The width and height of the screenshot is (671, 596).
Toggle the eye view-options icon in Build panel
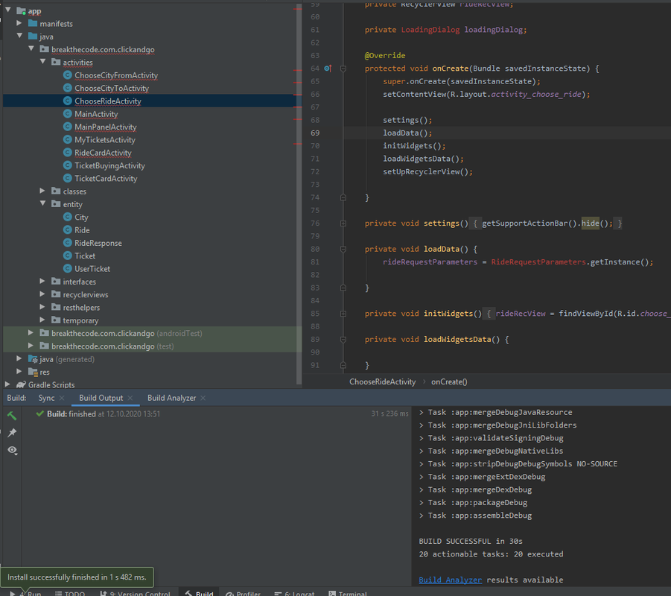click(x=12, y=451)
